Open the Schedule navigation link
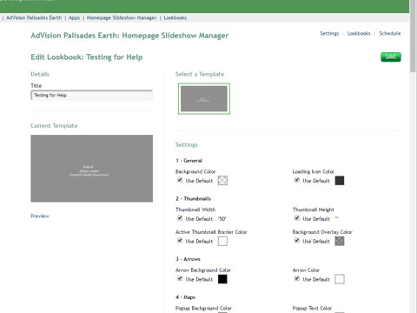This screenshot has height=313, width=417. pyautogui.click(x=390, y=33)
